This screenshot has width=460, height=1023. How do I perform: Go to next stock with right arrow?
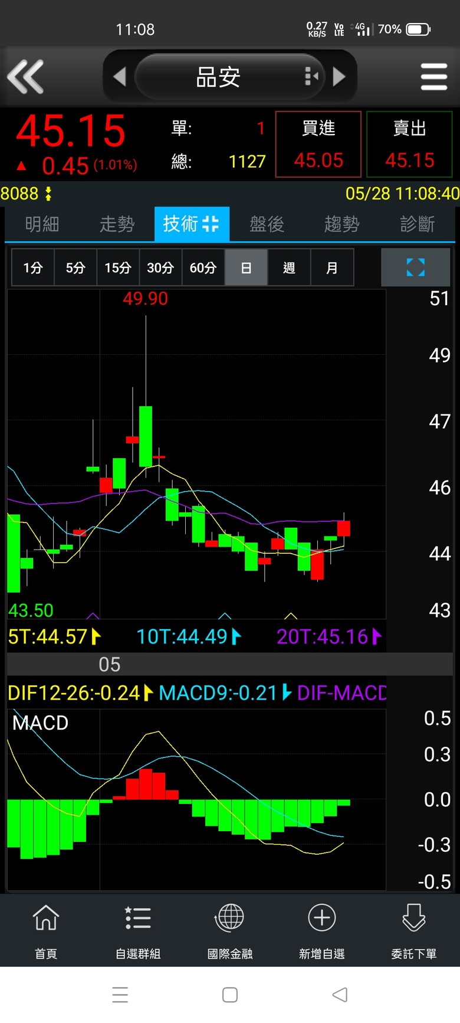pyautogui.click(x=339, y=76)
